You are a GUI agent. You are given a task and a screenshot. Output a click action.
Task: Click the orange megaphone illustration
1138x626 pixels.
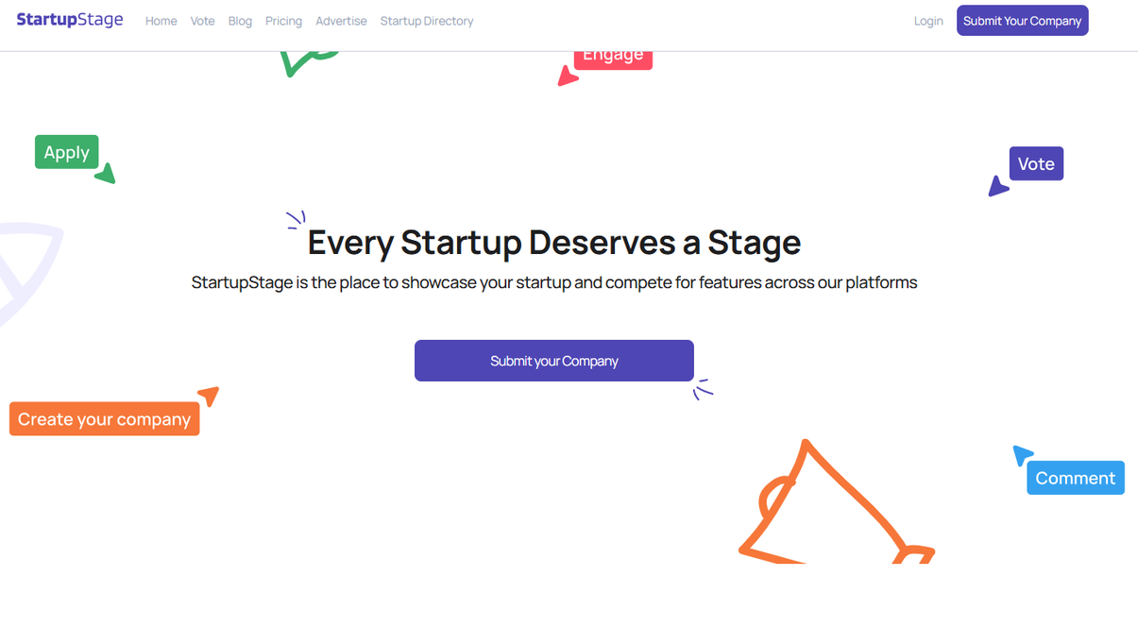837,502
